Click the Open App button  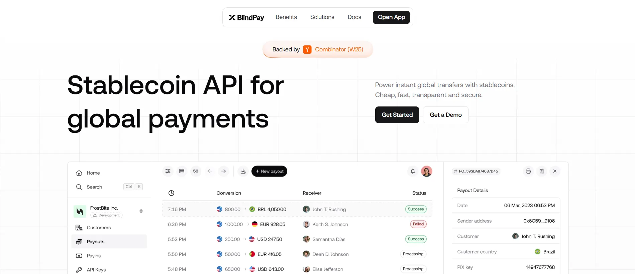pos(391,17)
